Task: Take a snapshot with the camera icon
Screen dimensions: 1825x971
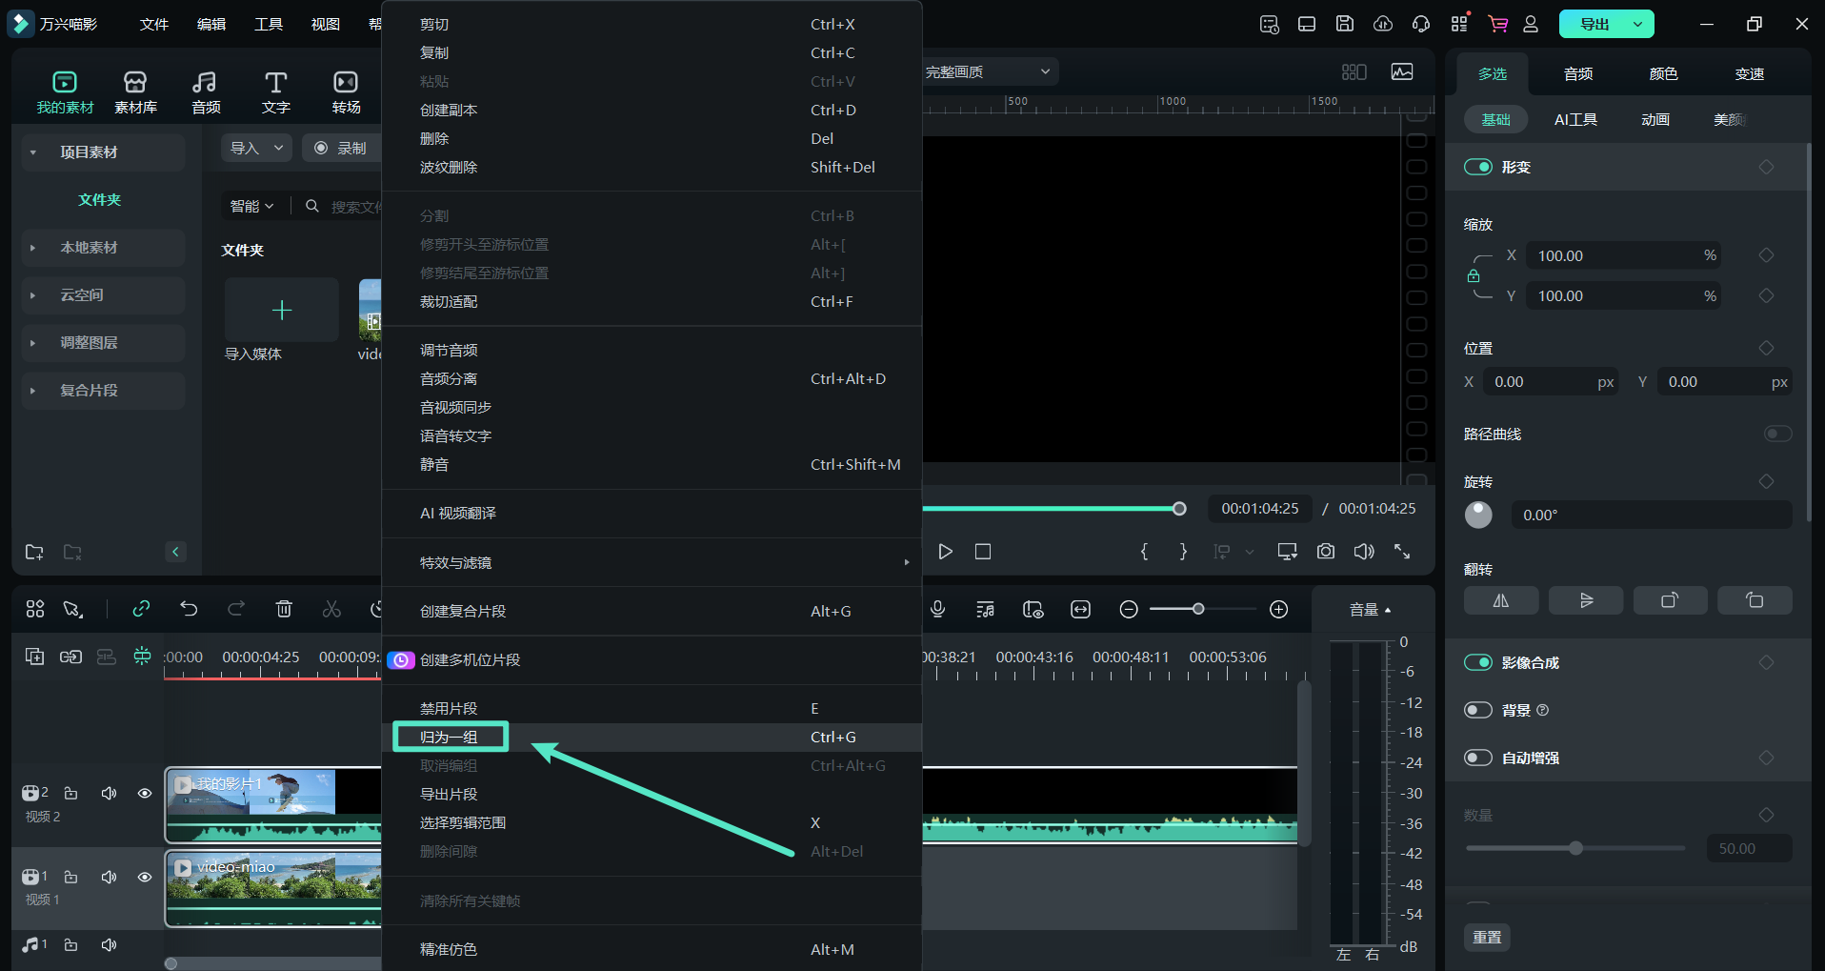Action: [1325, 552]
